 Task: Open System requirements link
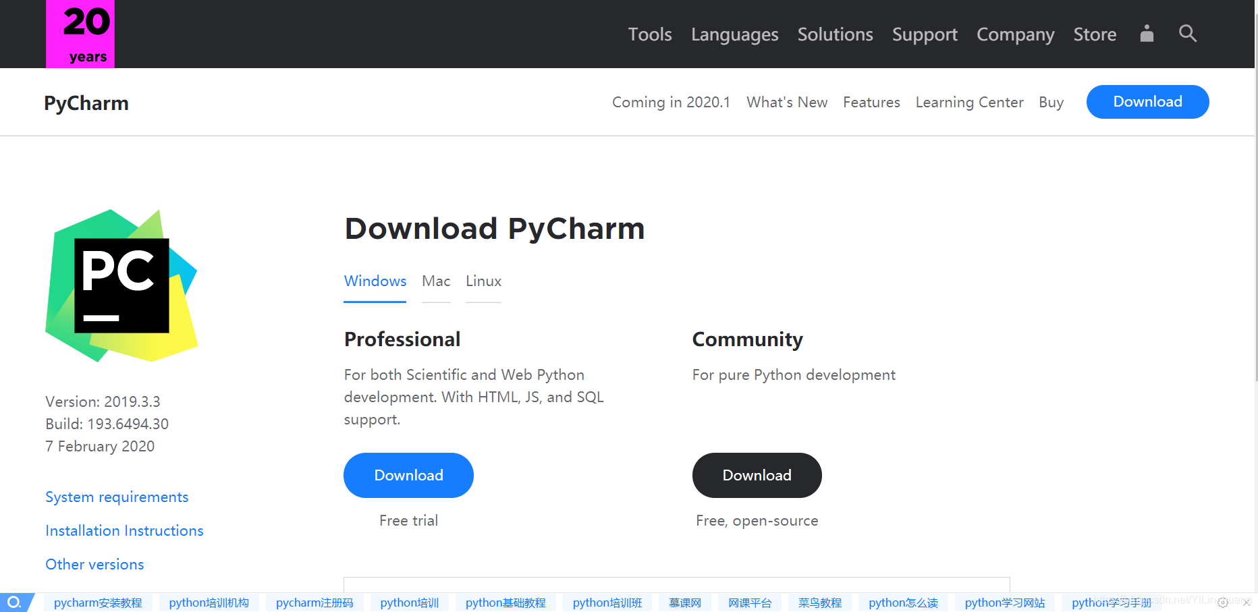[x=117, y=497]
